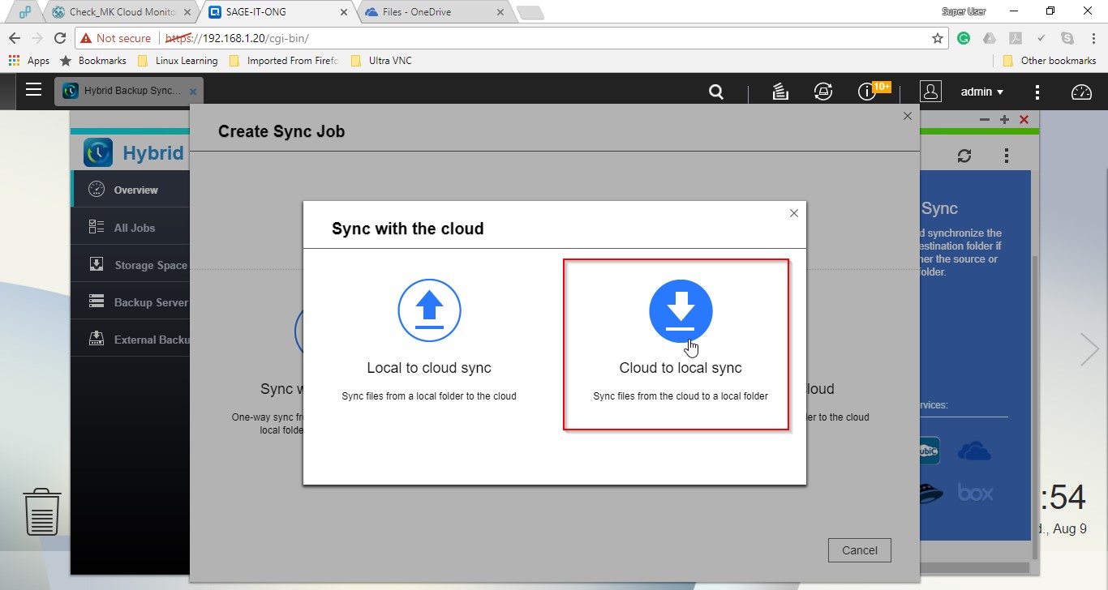Select the Cloud to local sync option
1108x590 pixels.
click(x=680, y=344)
